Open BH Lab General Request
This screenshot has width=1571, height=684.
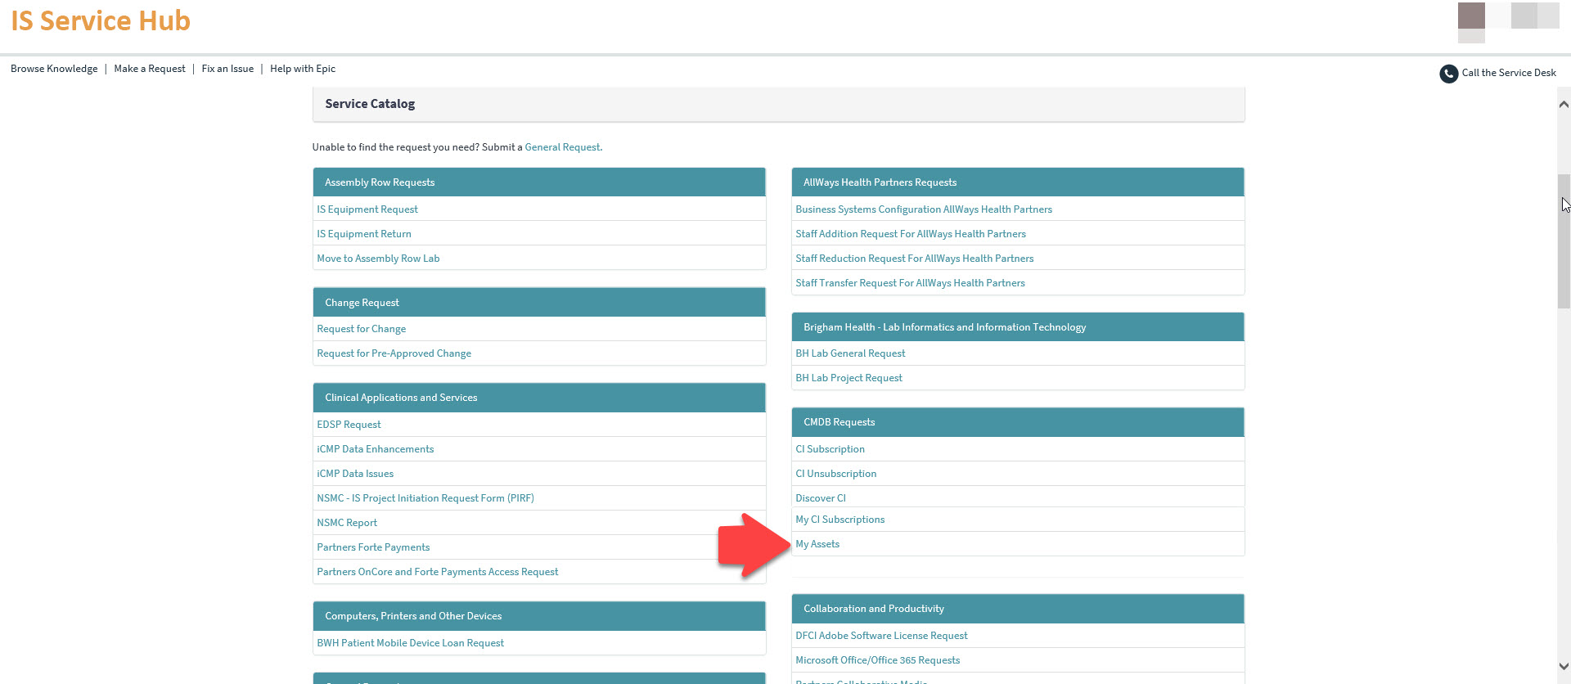click(x=850, y=353)
